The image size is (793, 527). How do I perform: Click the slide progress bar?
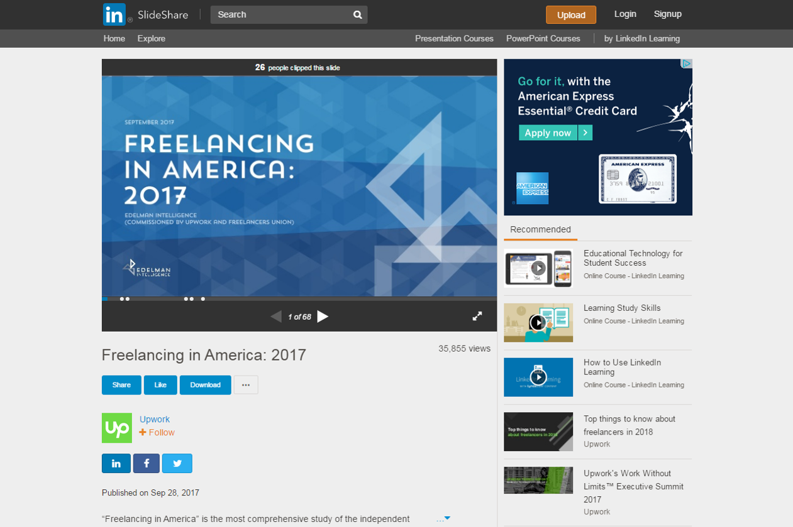[x=299, y=299]
